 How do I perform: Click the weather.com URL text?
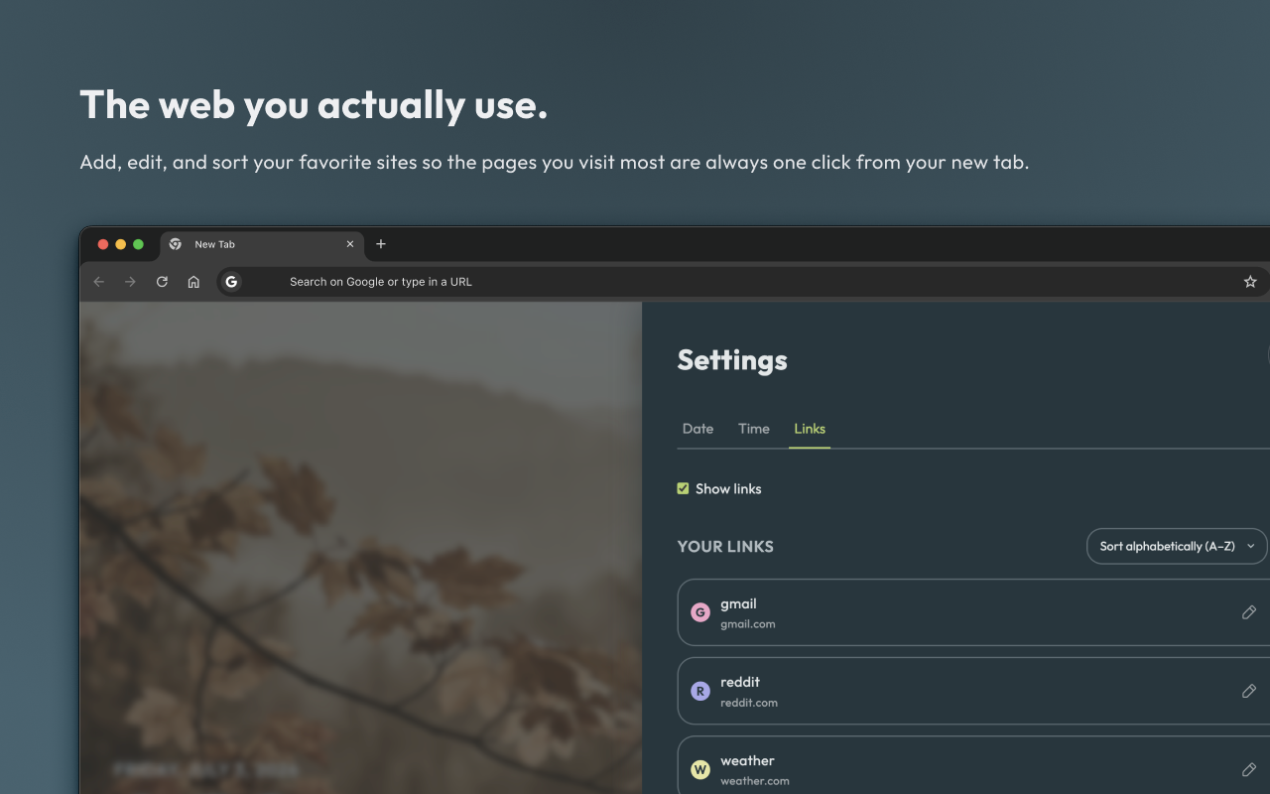coord(755,781)
